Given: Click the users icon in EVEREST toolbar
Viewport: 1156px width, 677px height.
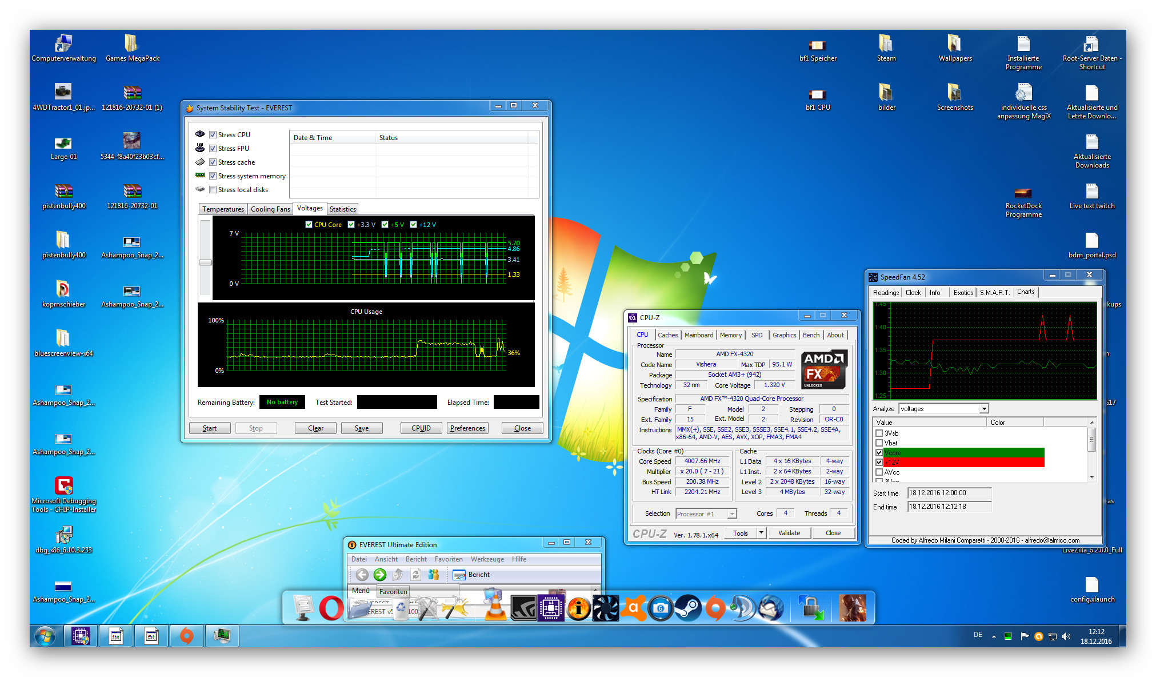Looking at the screenshot, I should click(434, 575).
